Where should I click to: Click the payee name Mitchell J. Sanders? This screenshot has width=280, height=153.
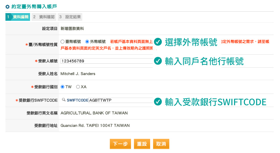coord(78,74)
